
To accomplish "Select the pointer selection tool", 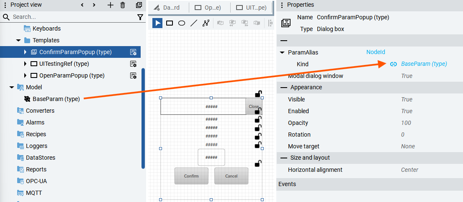I will tap(157, 23).
